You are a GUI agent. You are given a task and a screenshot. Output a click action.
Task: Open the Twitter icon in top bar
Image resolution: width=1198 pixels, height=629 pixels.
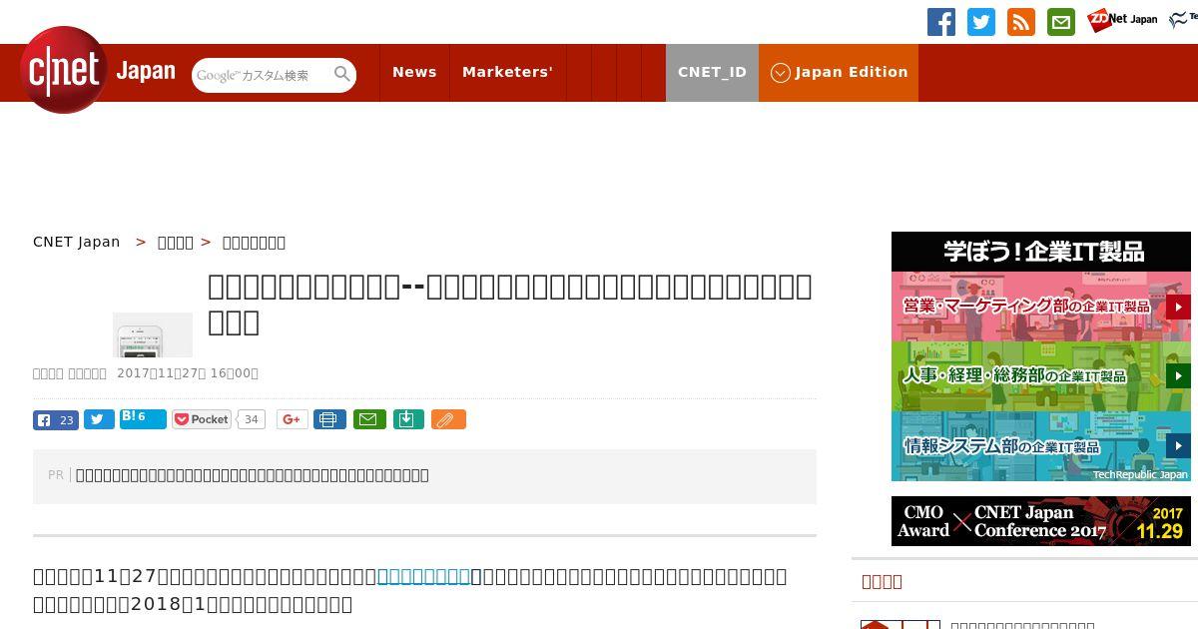pyautogui.click(x=981, y=22)
